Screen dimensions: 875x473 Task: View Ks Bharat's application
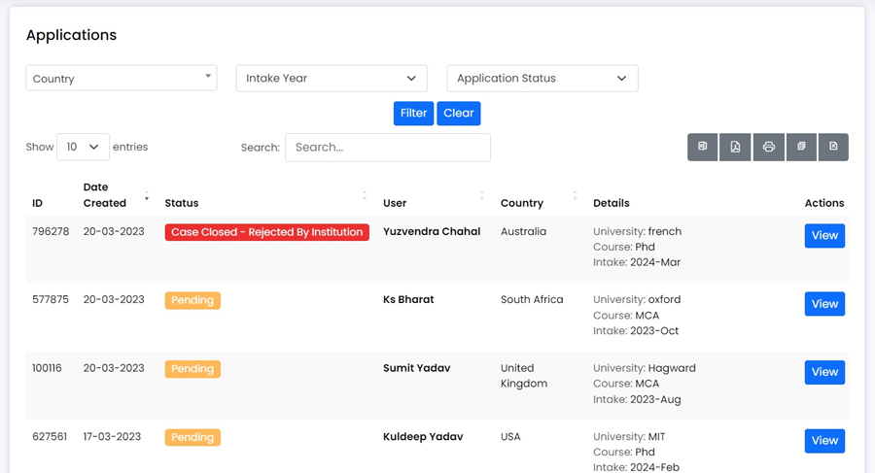point(824,304)
